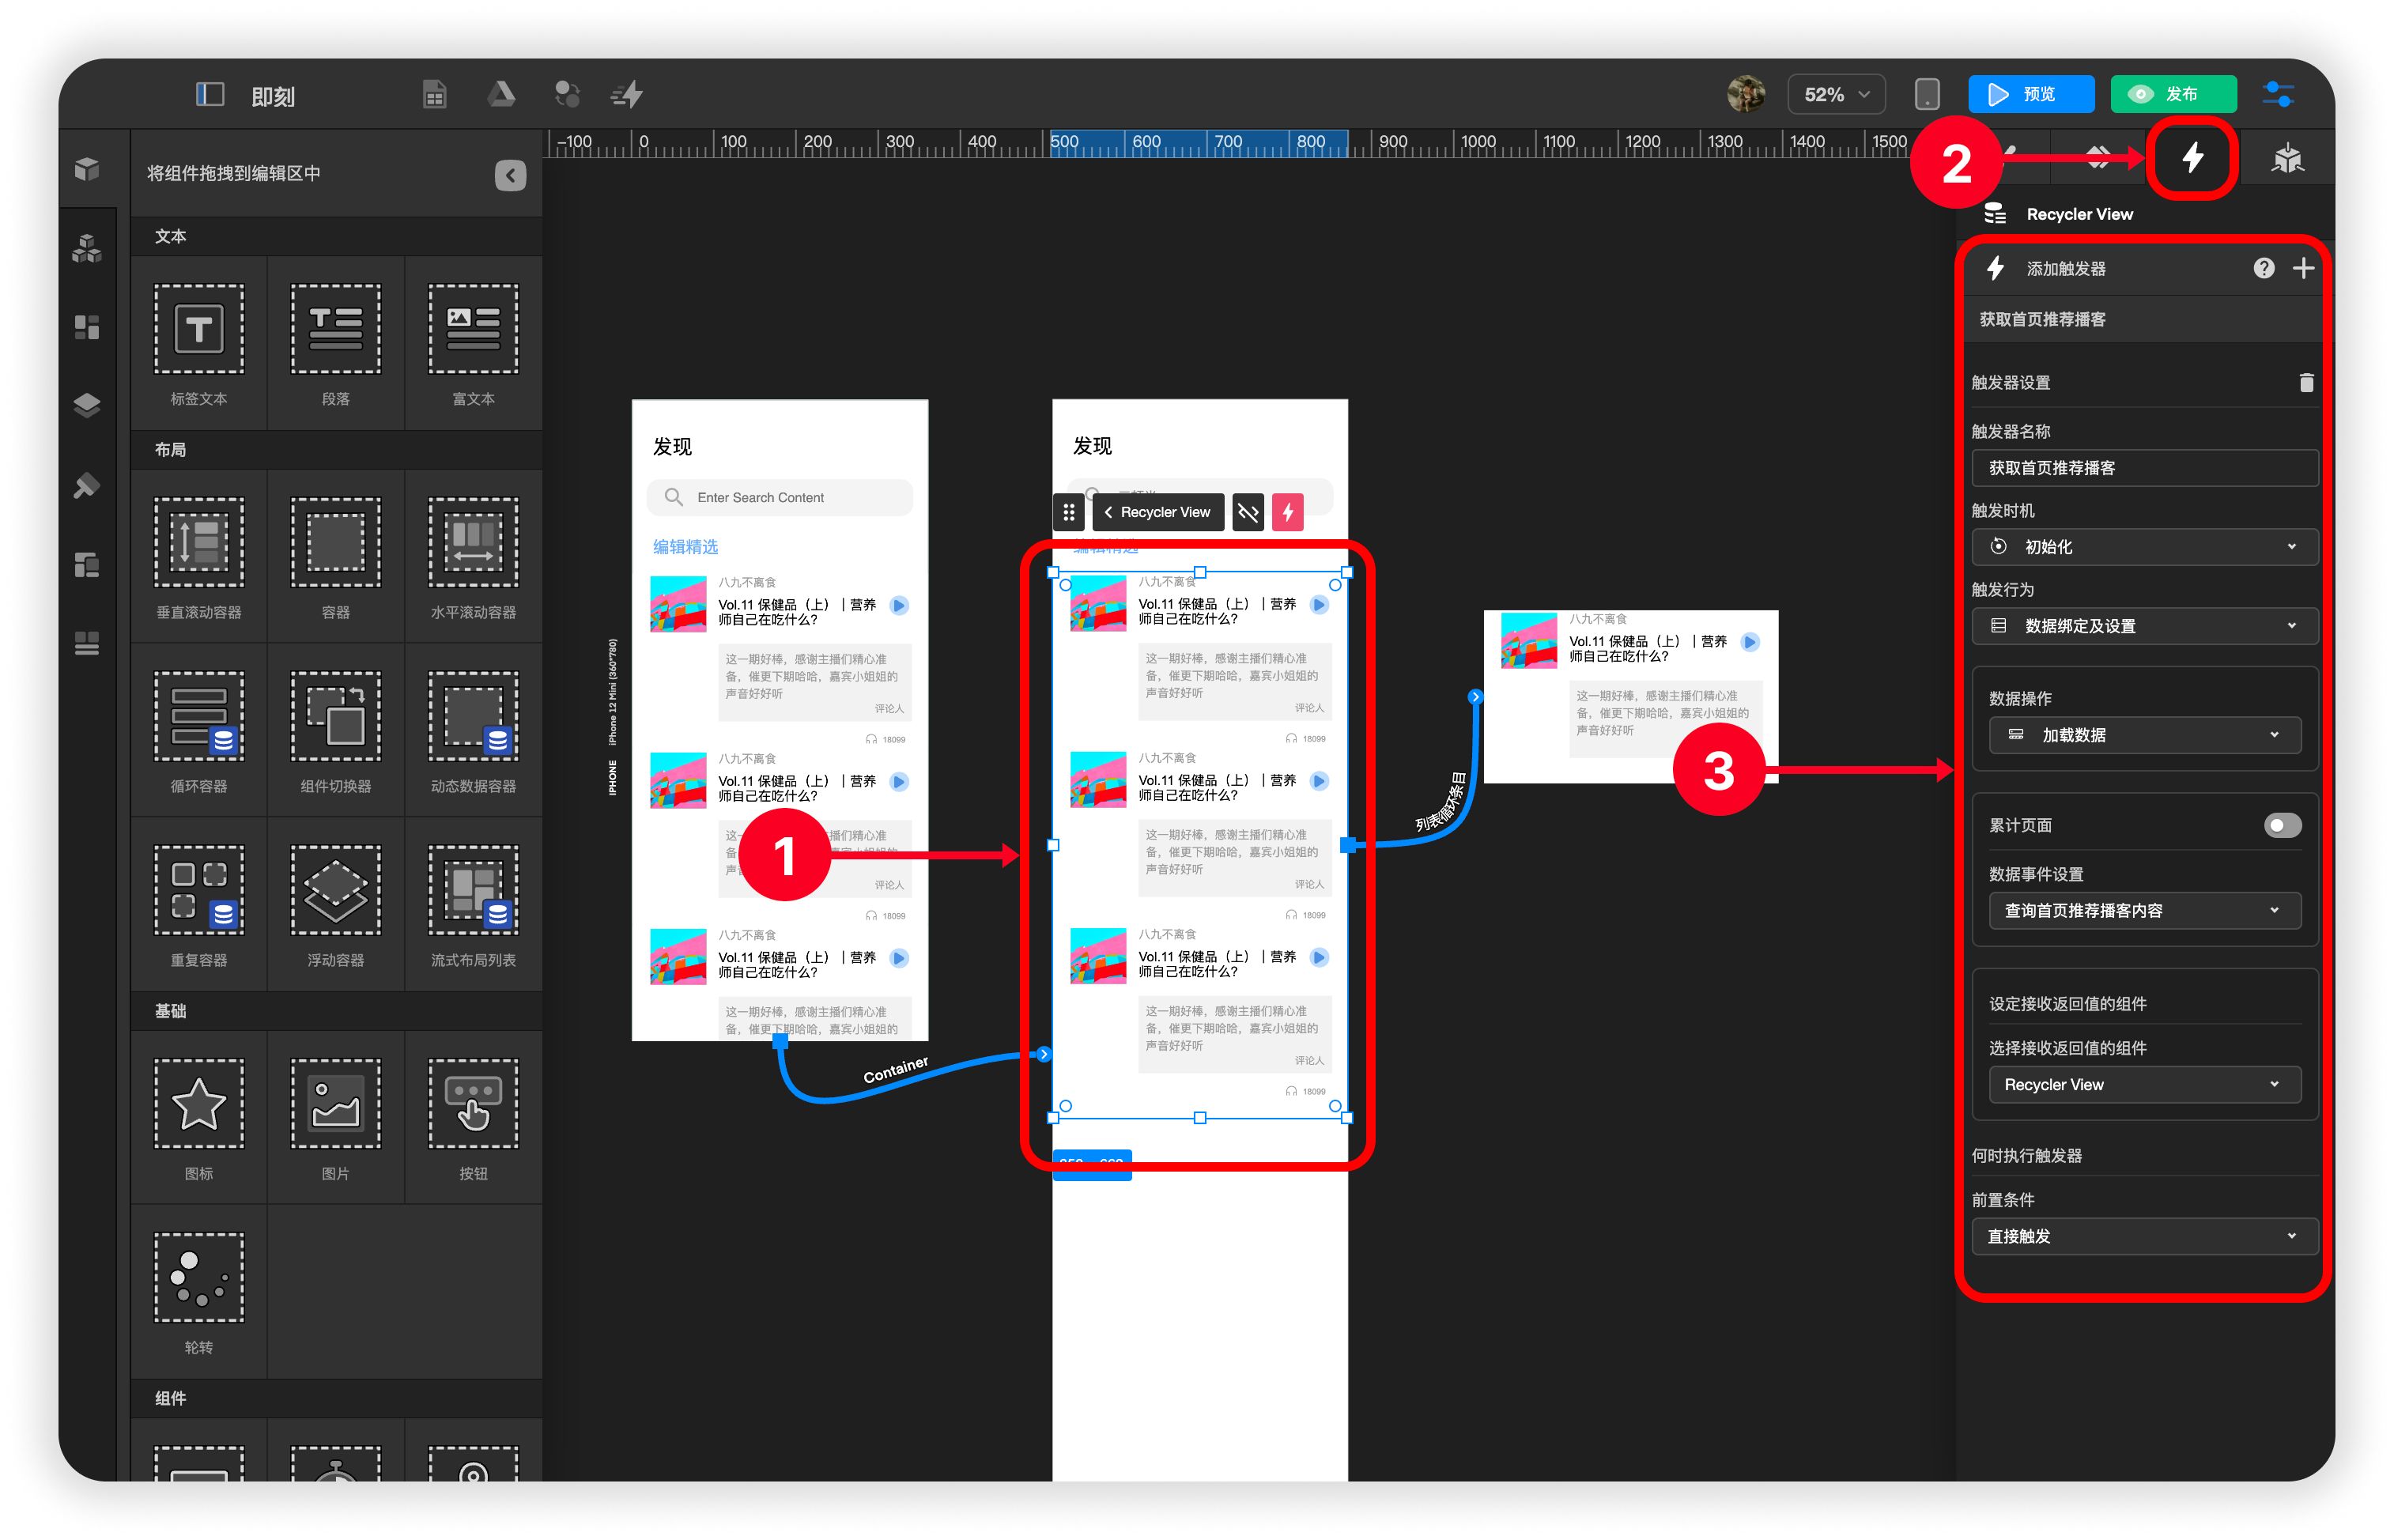Expand the 数据操作 加载数据 dropdown

tap(2143, 735)
